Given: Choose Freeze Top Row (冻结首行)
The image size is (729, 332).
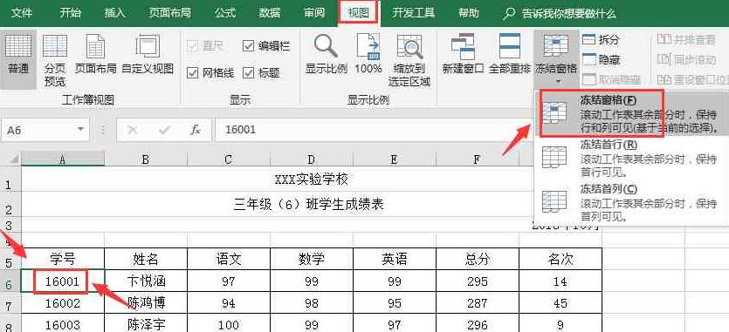Looking at the screenshot, I should point(632,159).
